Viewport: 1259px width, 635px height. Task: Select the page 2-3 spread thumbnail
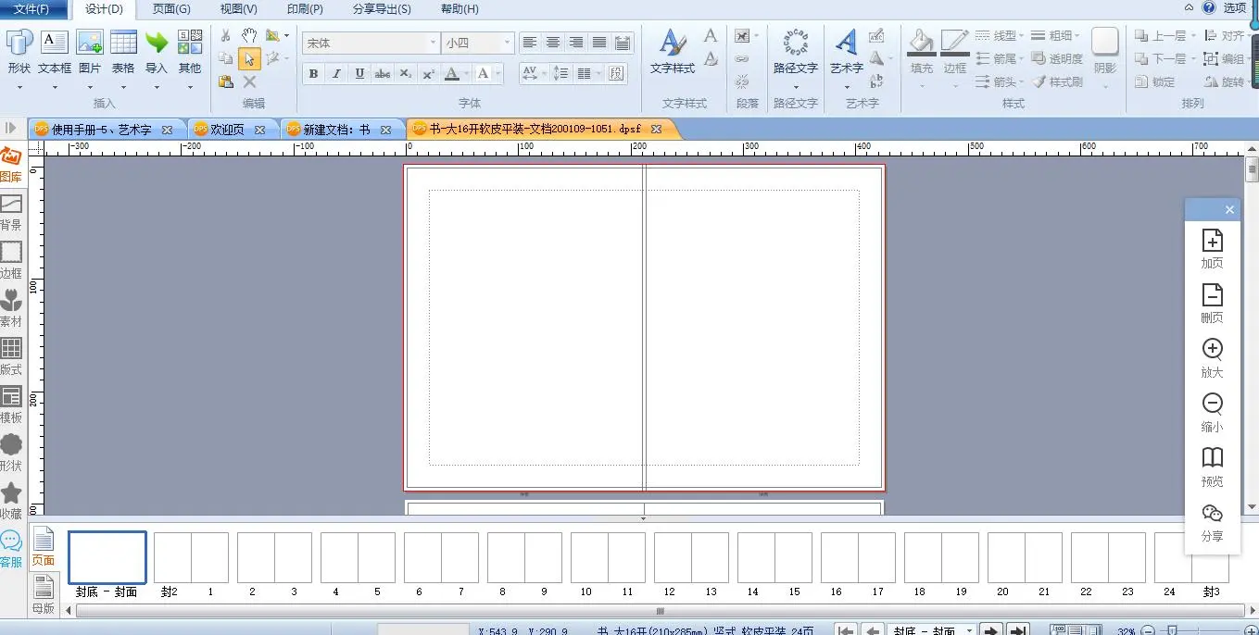tap(273, 557)
